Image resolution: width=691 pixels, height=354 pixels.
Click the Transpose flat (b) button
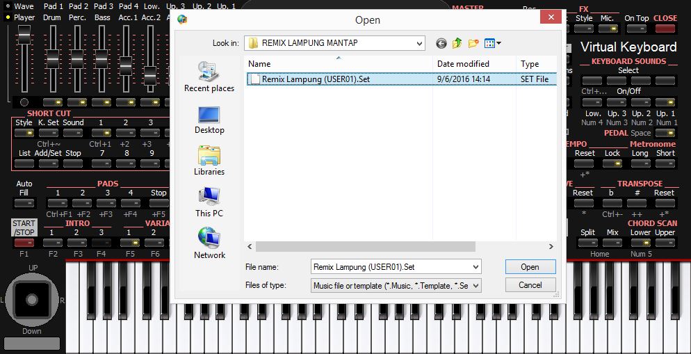pyautogui.click(x=612, y=203)
